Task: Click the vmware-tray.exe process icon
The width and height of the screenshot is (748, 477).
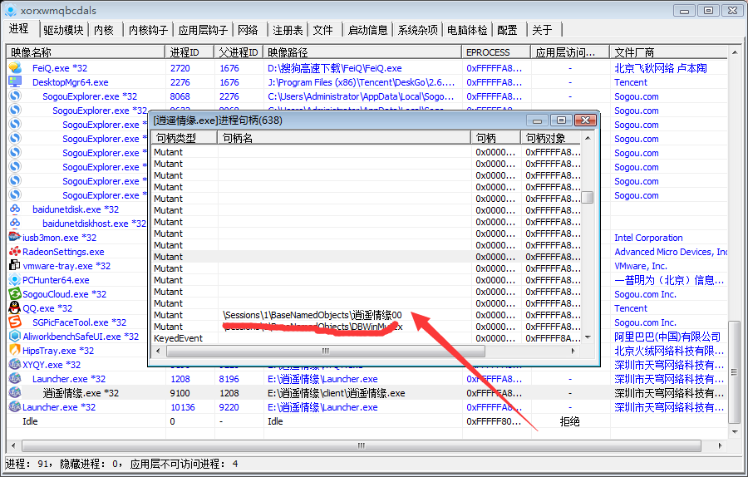Action: (x=15, y=265)
